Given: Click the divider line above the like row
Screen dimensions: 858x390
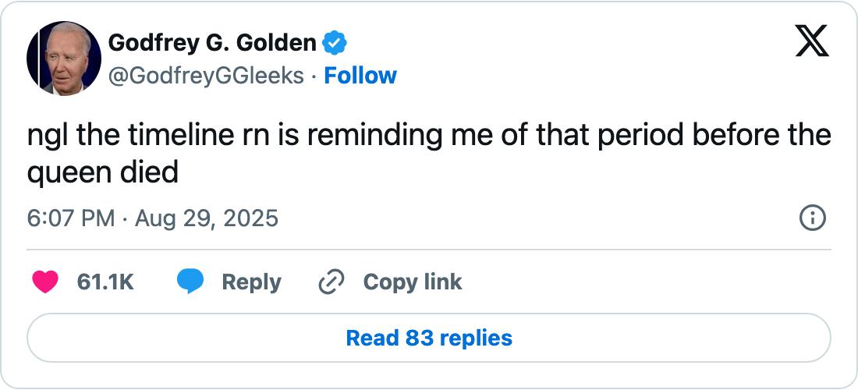Looking at the screenshot, I should [429, 250].
